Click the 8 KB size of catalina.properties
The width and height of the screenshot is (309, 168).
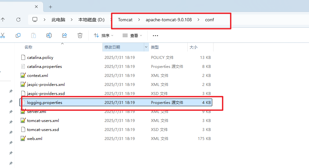(x=206, y=67)
